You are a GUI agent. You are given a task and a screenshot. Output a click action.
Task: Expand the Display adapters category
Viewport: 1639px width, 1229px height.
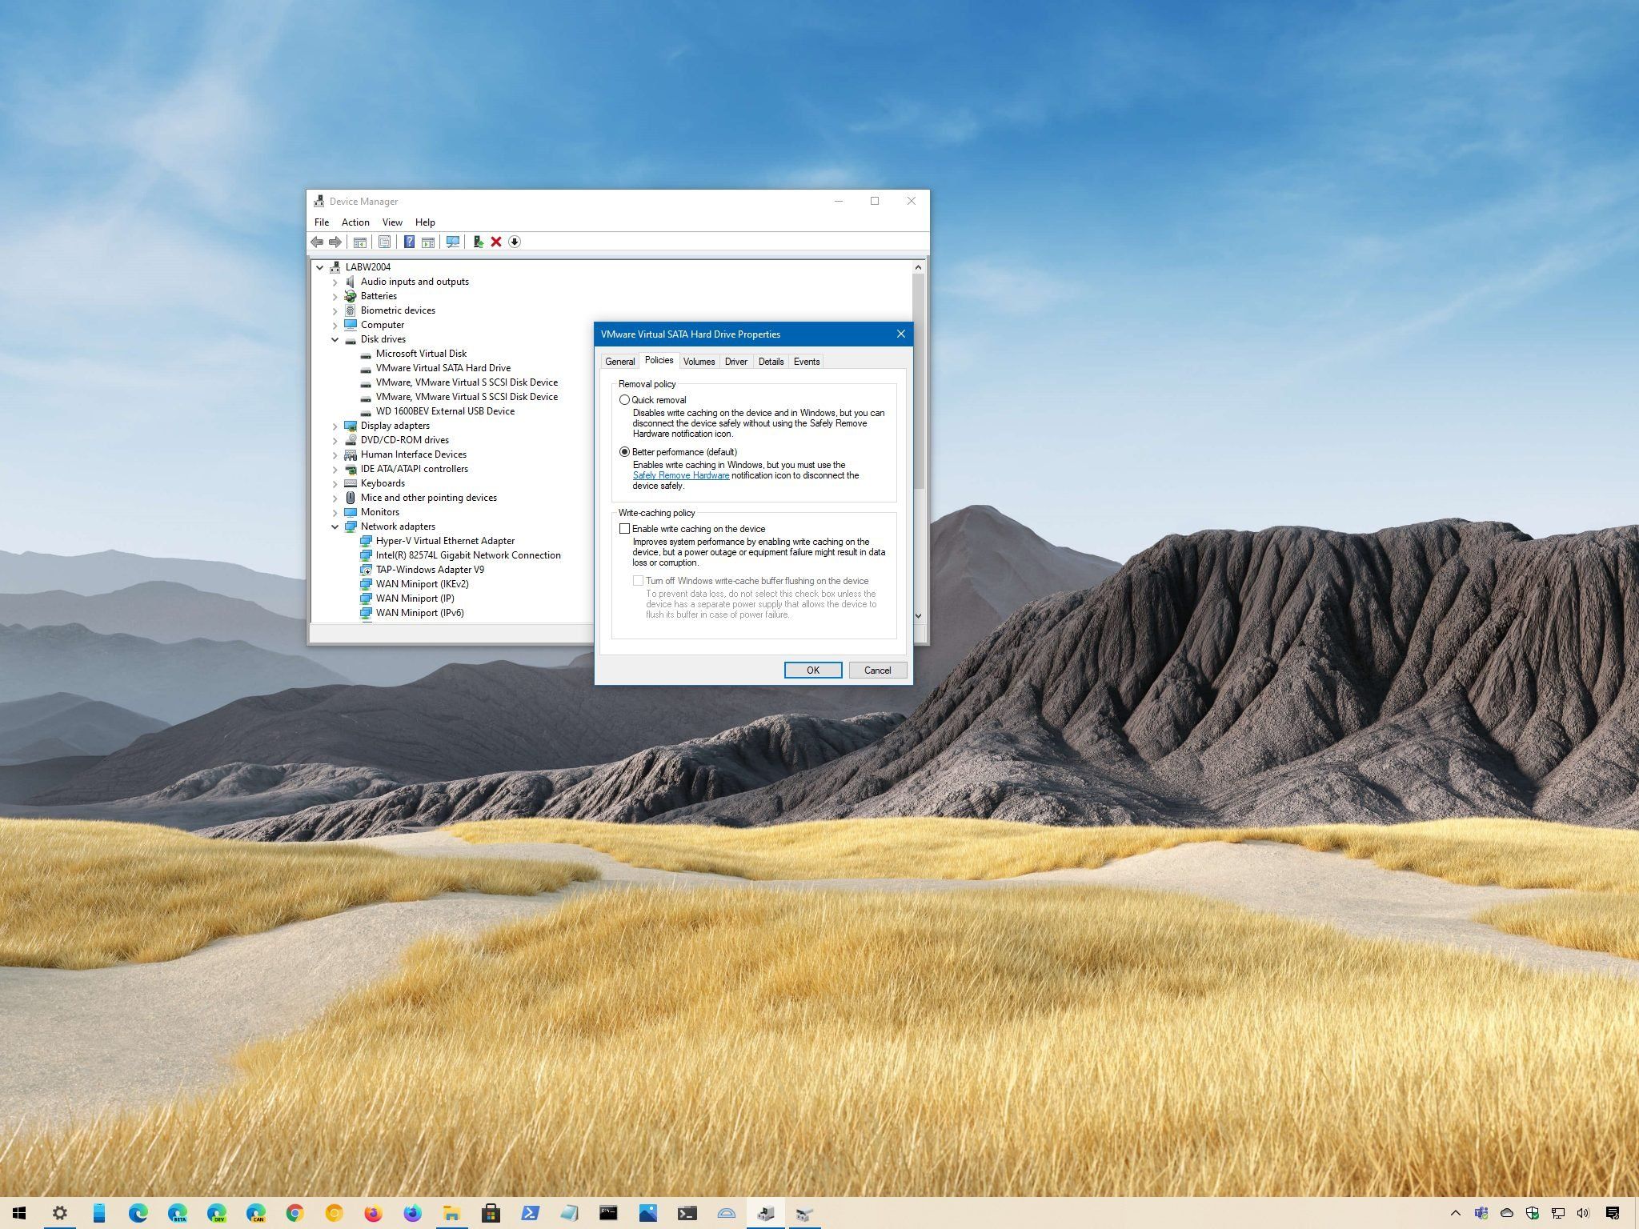[x=335, y=425]
